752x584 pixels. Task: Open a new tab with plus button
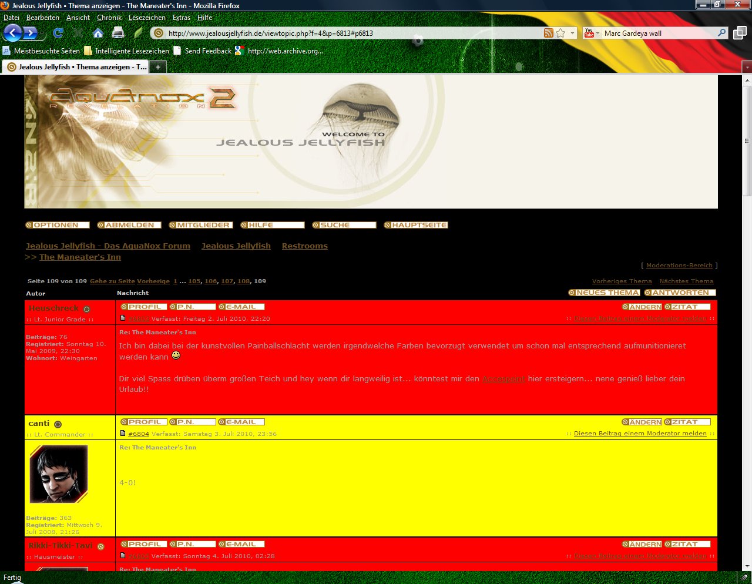coord(157,67)
